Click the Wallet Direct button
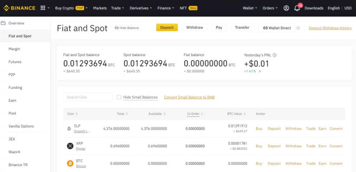This screenshot has width=356, height=172. pyautogui.click(x=277, y=28)
